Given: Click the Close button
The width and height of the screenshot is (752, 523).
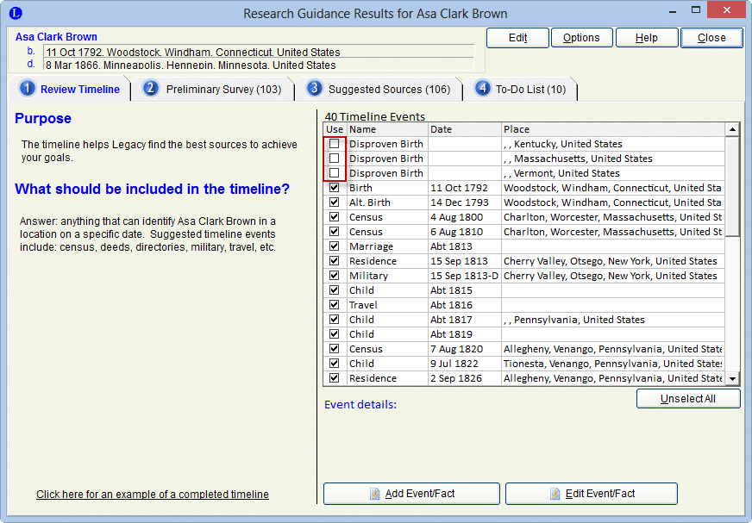Looking at the screenshot, I should pos(711,38).
